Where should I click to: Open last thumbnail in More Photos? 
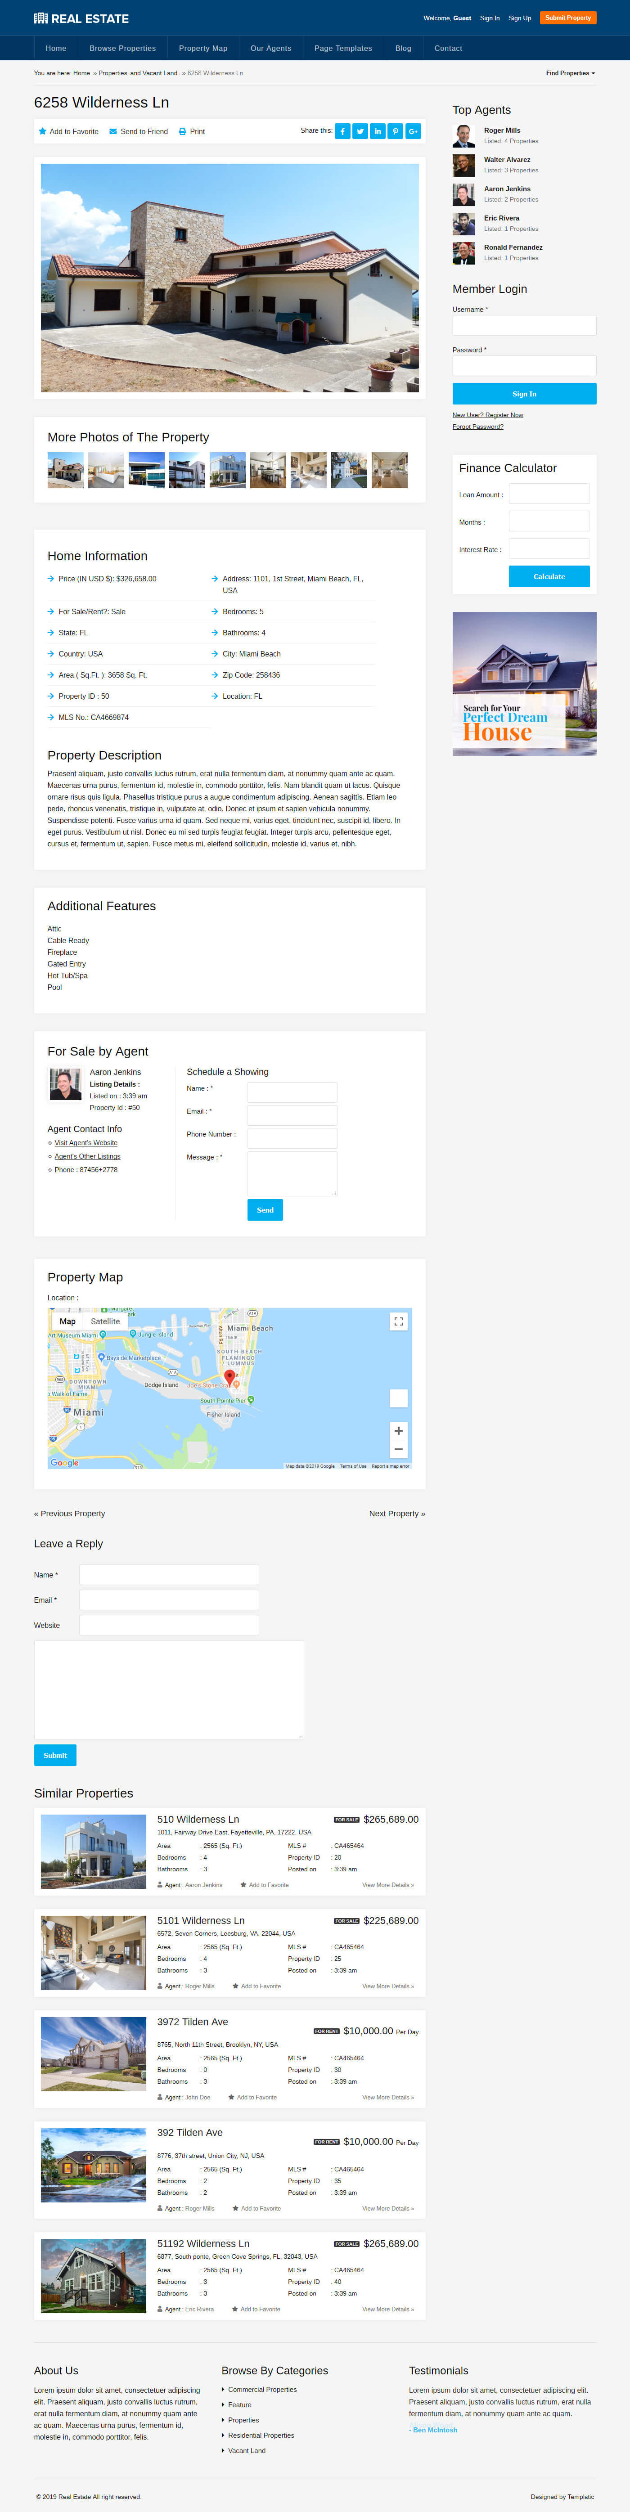point(389,470)
